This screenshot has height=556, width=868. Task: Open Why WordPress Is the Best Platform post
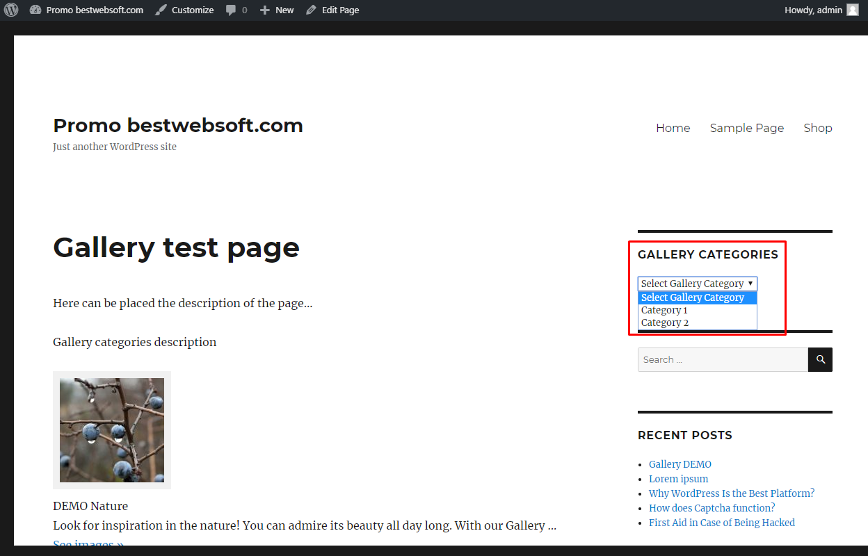732,493
